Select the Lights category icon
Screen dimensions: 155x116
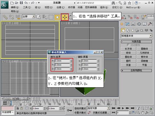pos(133,30)
